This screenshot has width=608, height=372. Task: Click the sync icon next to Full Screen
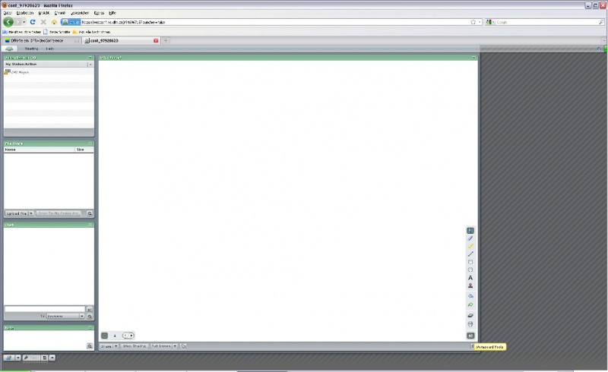pos(183,346)
